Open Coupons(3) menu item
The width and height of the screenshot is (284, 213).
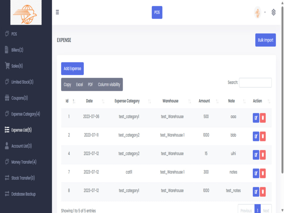tap(20, 98)
